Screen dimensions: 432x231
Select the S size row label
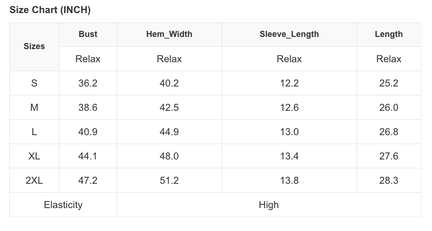34,83
